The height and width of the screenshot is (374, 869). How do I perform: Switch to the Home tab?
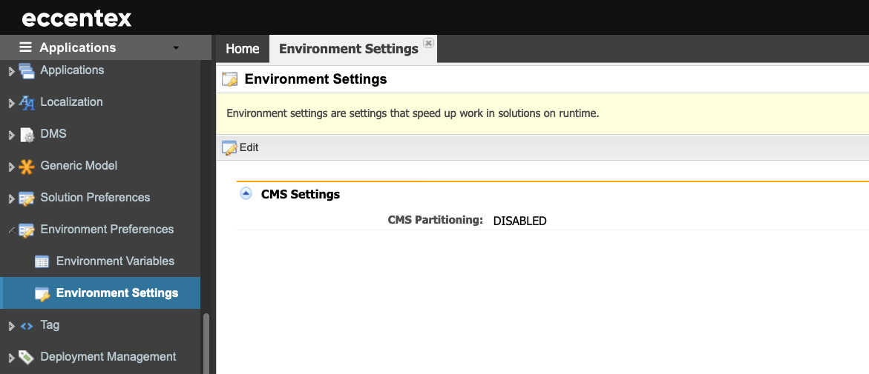(242, 49)
